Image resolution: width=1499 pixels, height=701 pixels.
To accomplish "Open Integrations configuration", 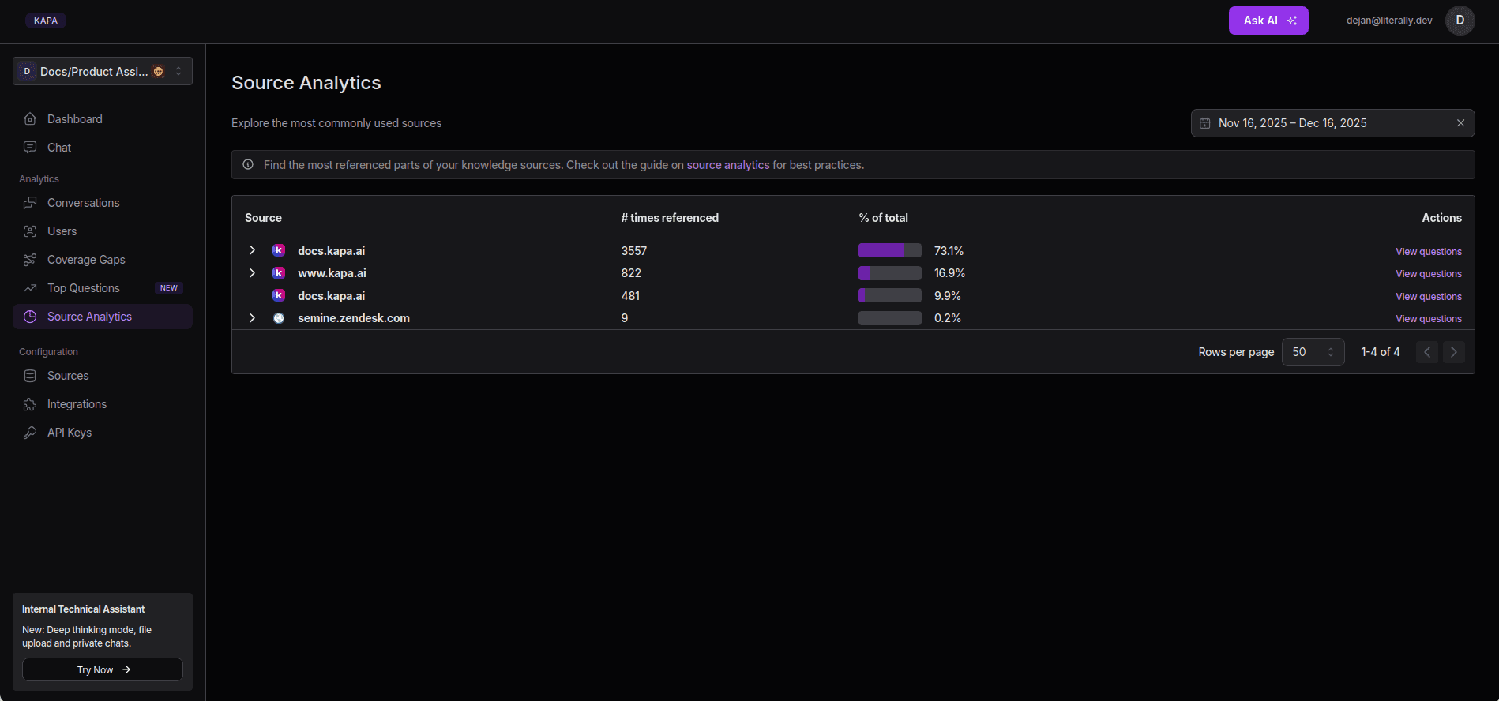I will coord(103,404).
